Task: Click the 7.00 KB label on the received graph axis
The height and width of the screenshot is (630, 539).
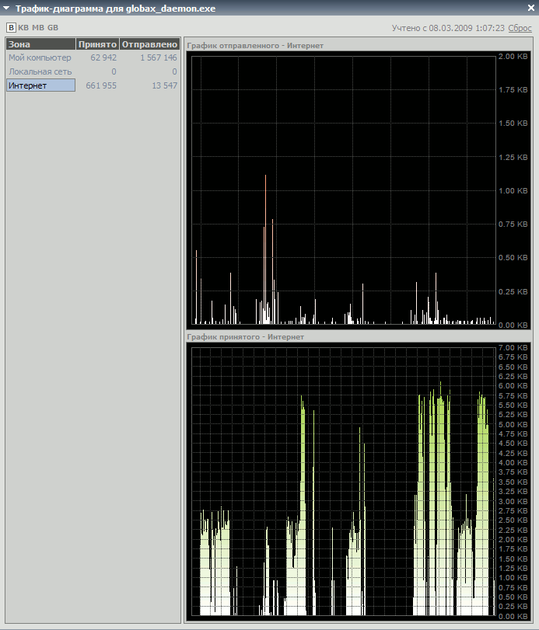Action: click(x=513, y=347)
